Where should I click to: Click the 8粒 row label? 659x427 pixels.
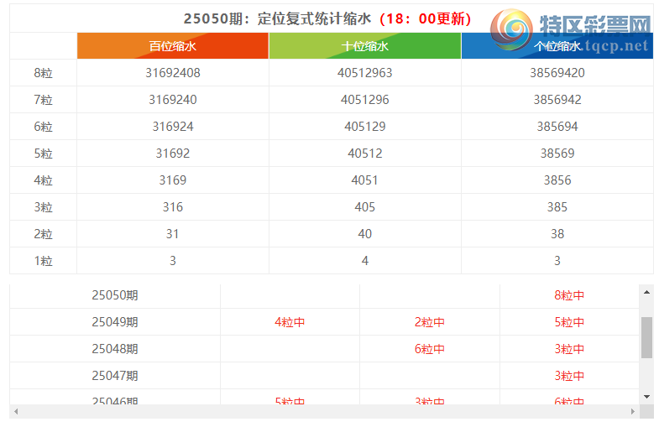(x=43, y=73)
